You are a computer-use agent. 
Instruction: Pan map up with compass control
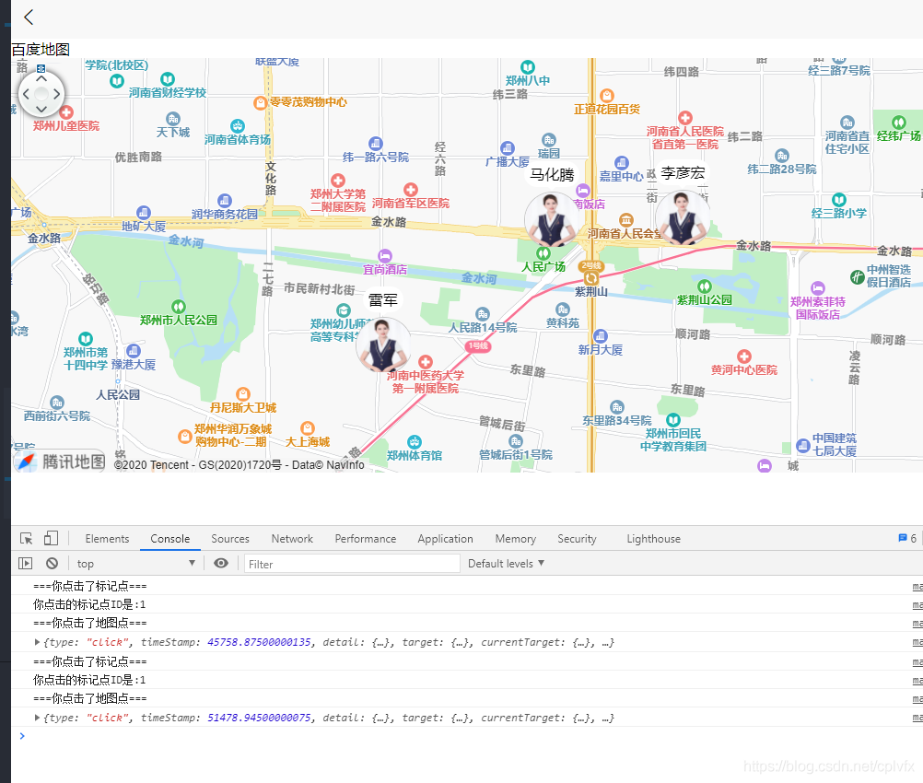[x=41, y=79]
